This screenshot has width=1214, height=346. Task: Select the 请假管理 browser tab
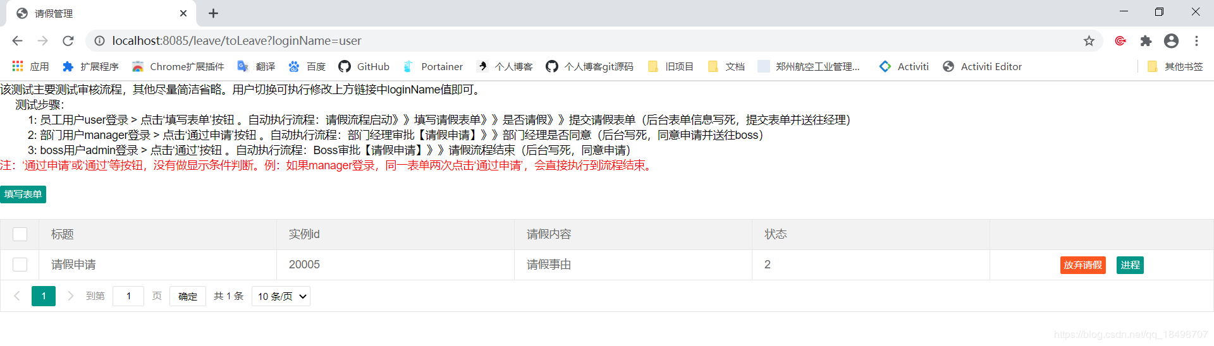coord(101,13)
